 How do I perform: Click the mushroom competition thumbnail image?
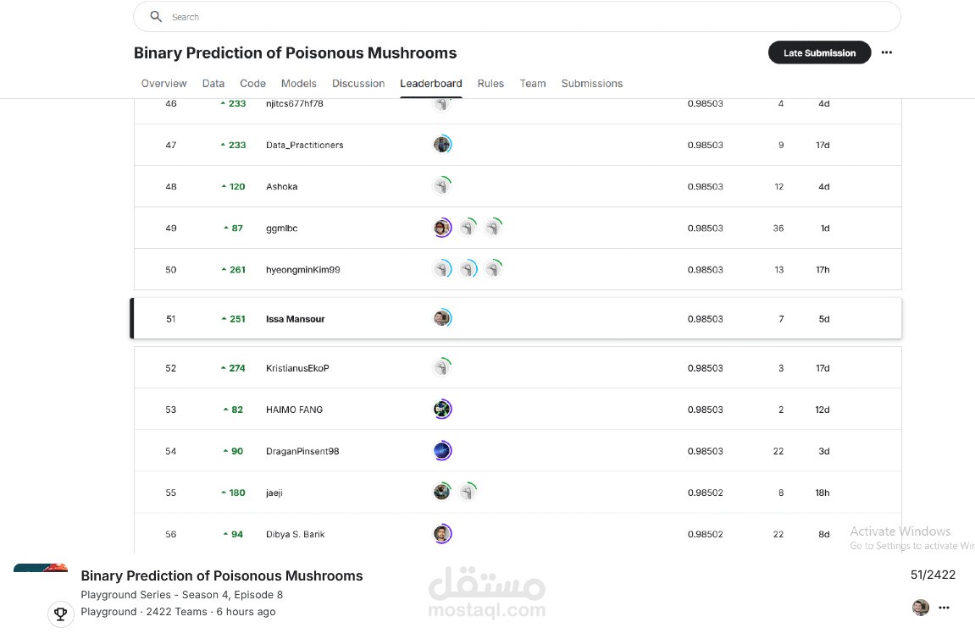coord(41,568)
